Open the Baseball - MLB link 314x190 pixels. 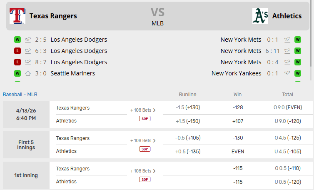(20, 95)
